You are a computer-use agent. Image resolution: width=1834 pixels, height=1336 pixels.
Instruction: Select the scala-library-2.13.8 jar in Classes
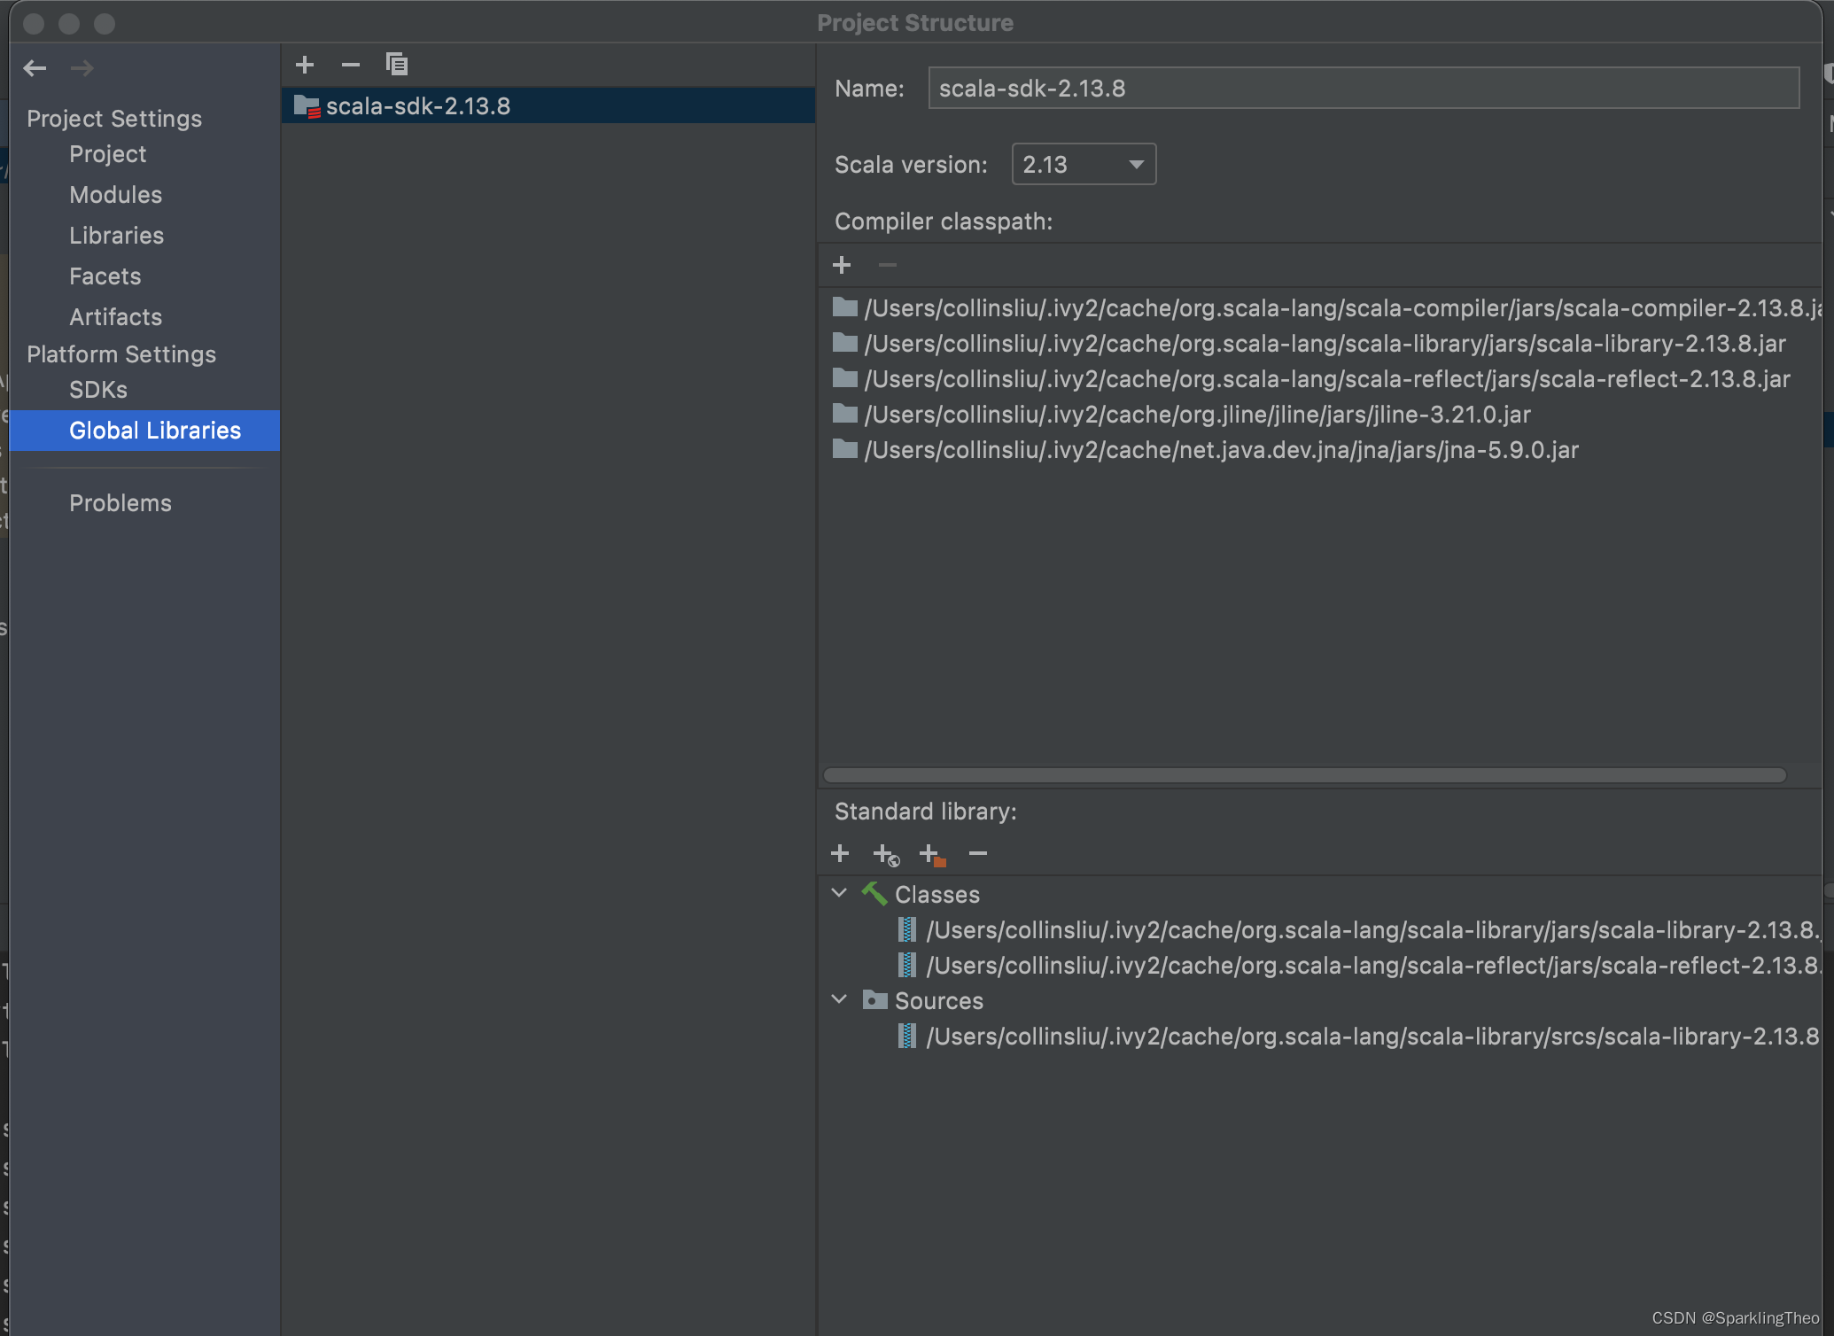pos(1367,928)
